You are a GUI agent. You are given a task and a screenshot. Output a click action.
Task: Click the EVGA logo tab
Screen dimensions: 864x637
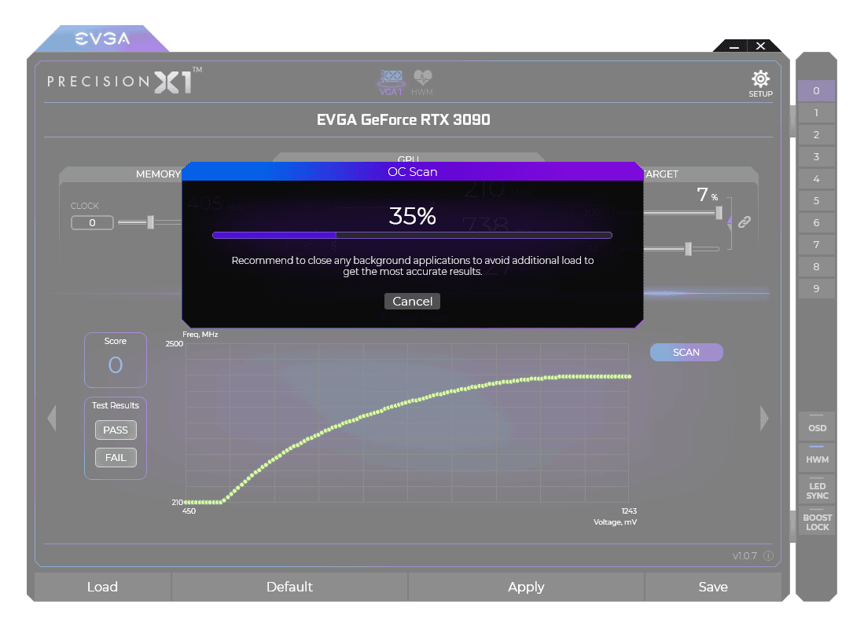click(102, 38)
